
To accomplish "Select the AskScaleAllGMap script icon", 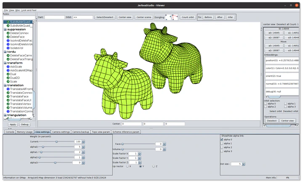I will click(8, 70).
